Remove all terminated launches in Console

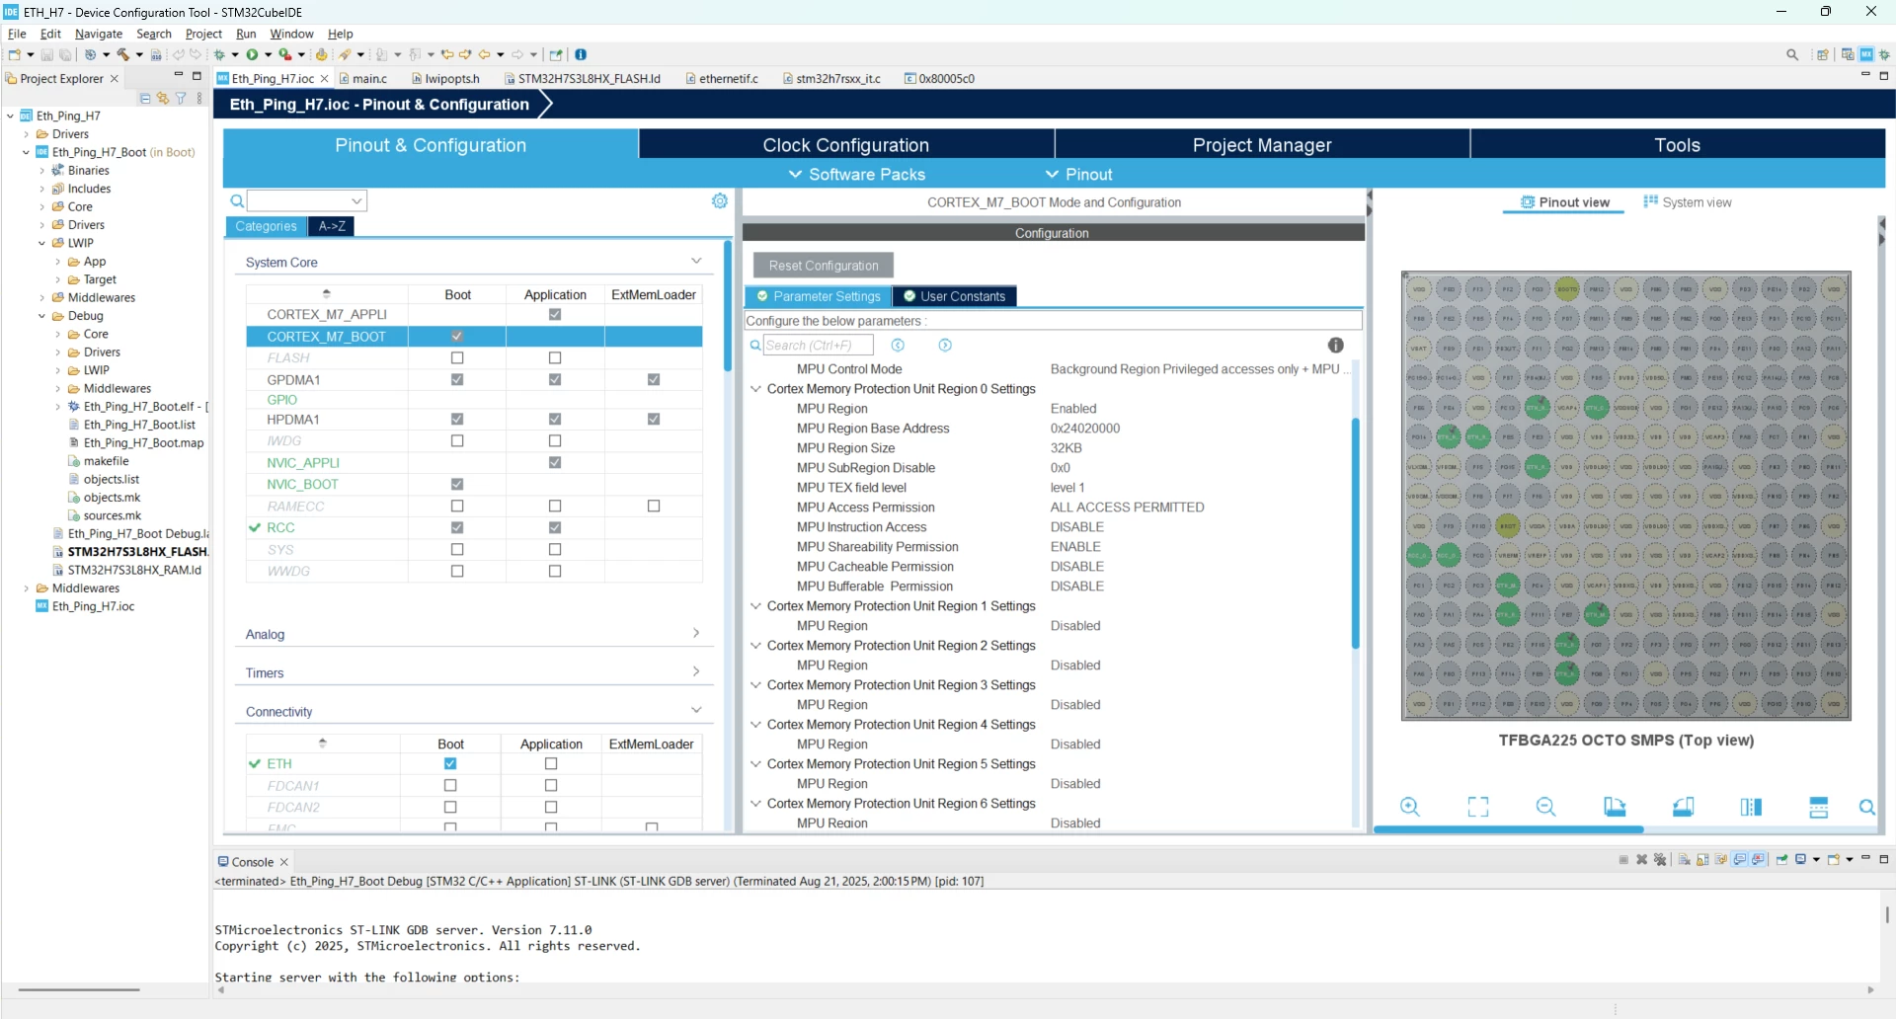pyautogui.click(x=1660, y=860)
